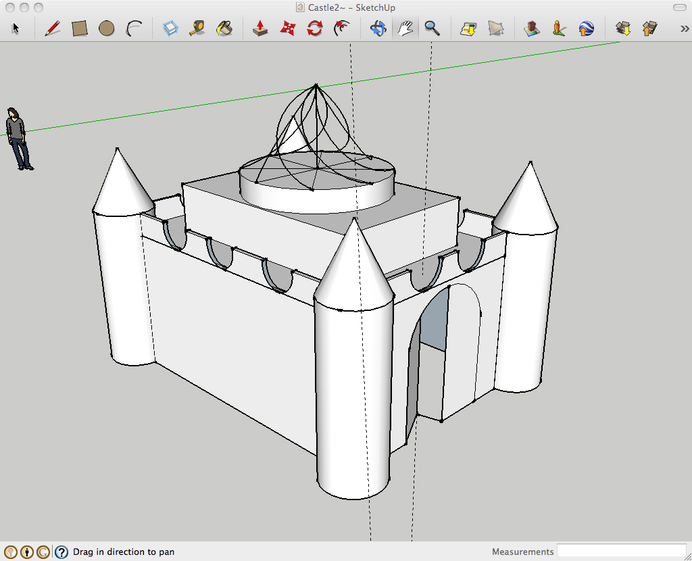The image size is (692, 561).
Task: Expand the toolbar overflow chevron
Action: click(x=684, y=28)
